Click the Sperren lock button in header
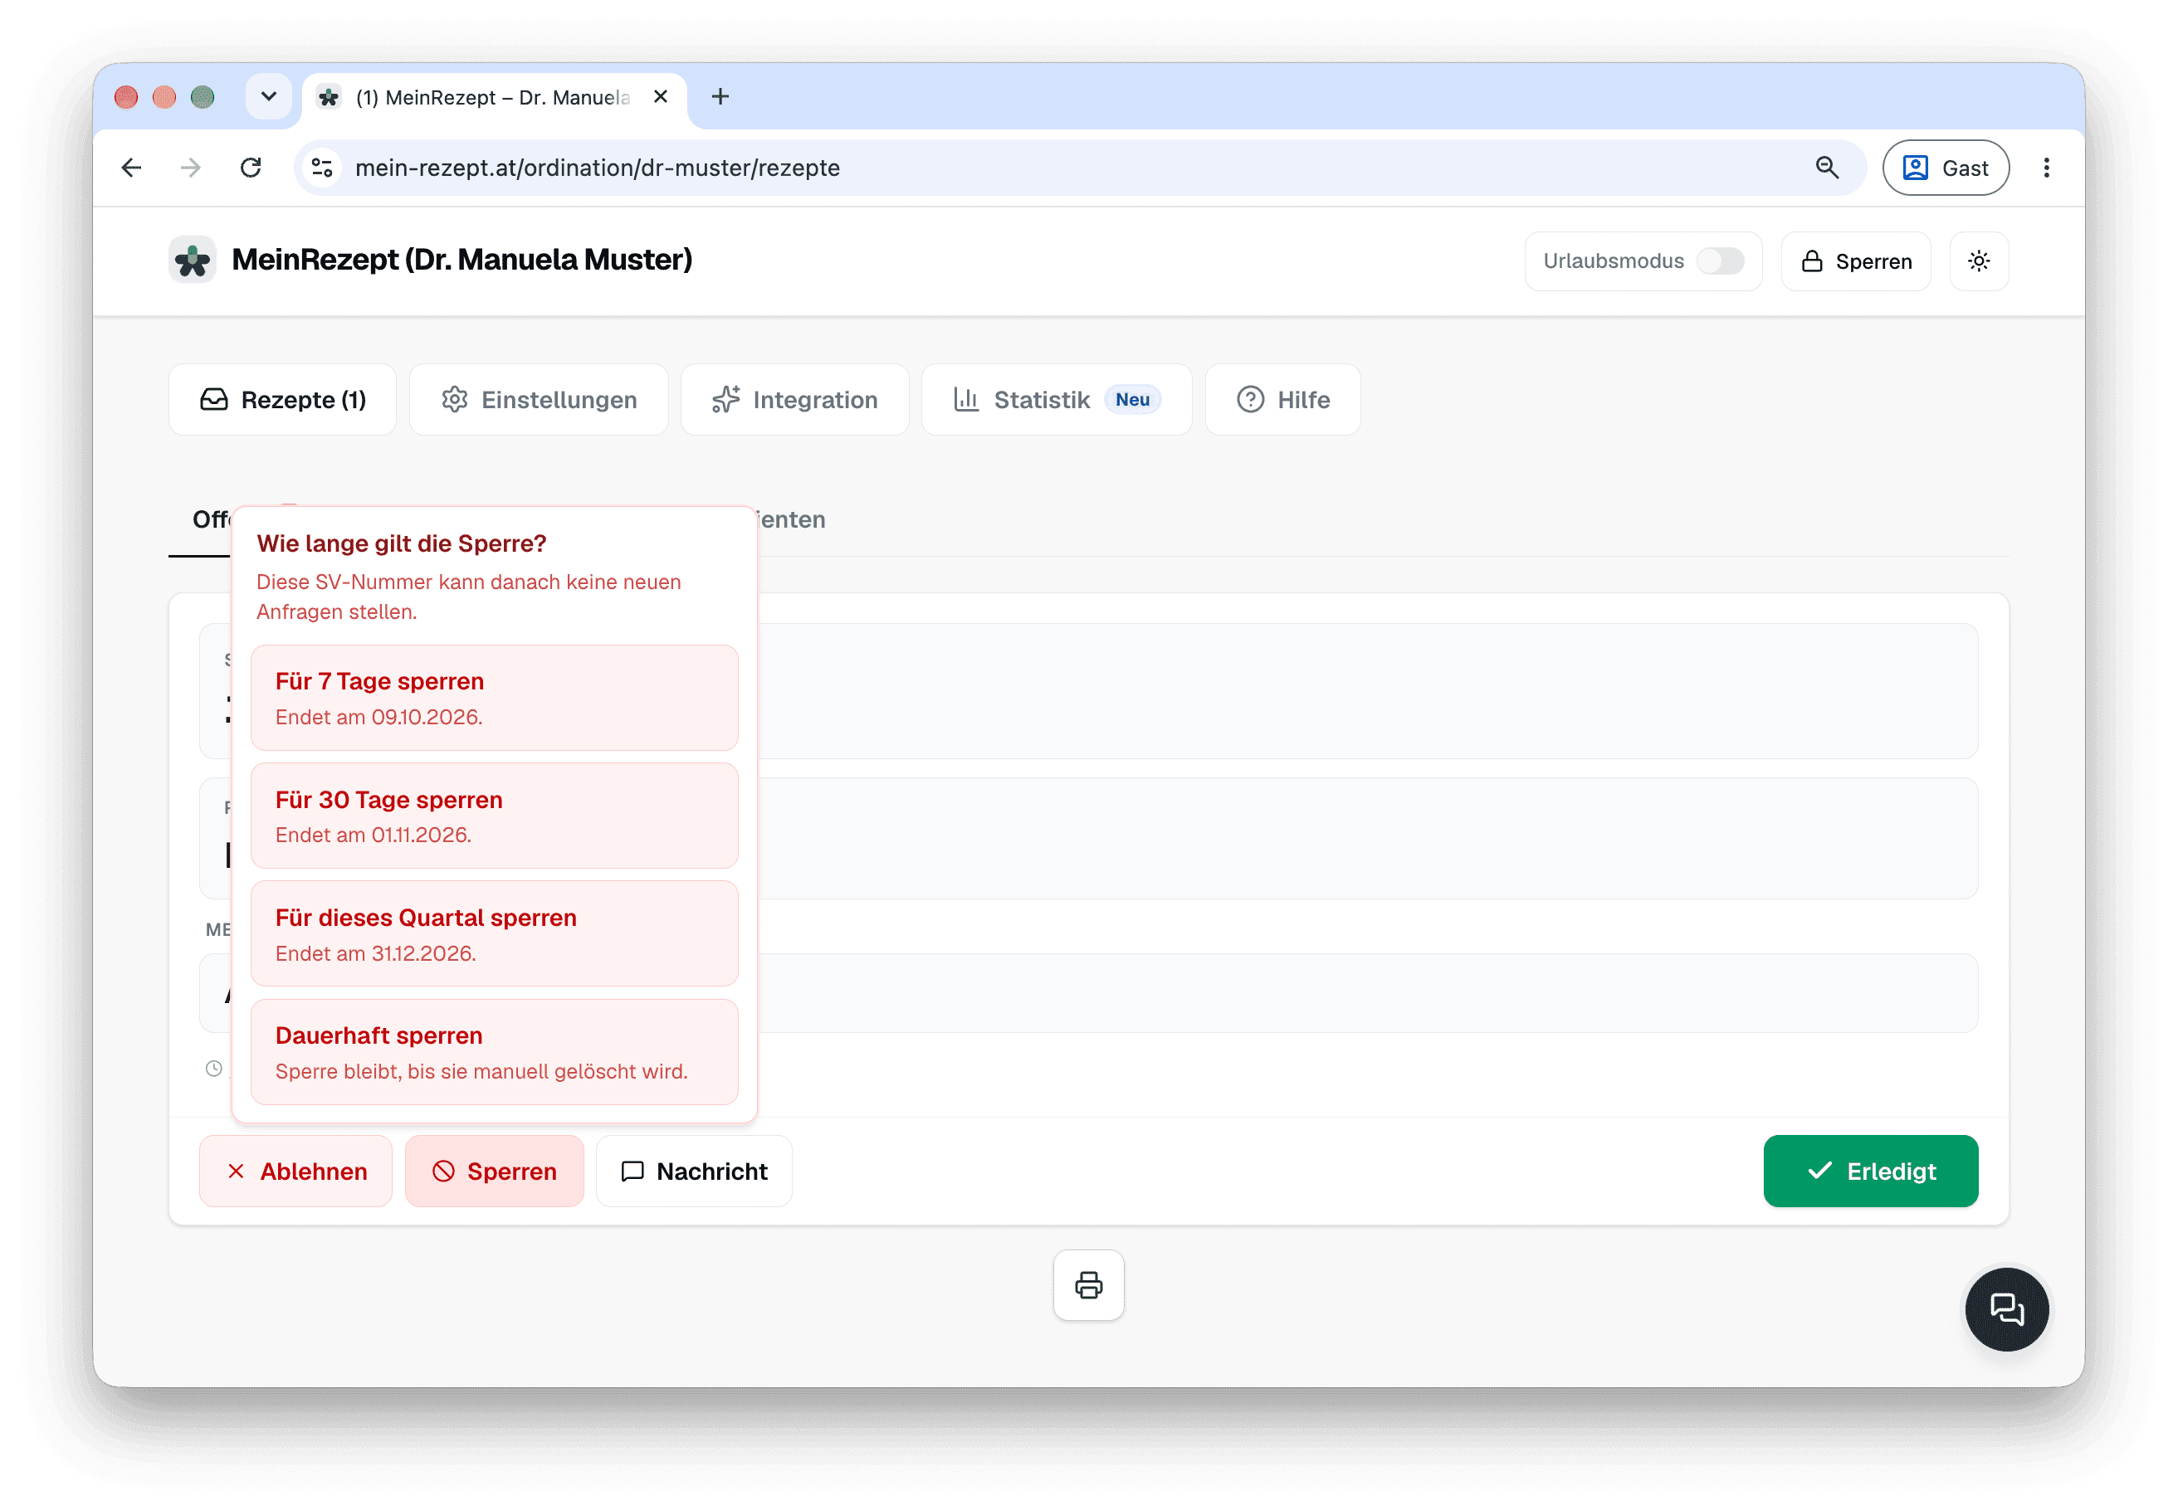This screenshot has height=1510, width=2178. [1855, 261]
